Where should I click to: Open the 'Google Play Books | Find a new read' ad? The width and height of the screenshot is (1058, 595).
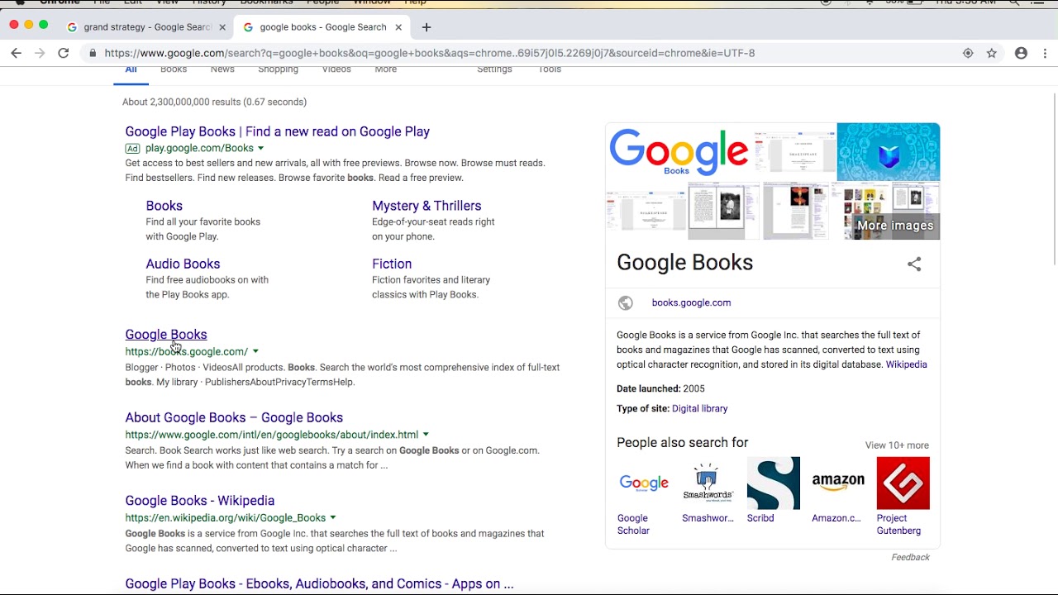click(x=278, y=131)
